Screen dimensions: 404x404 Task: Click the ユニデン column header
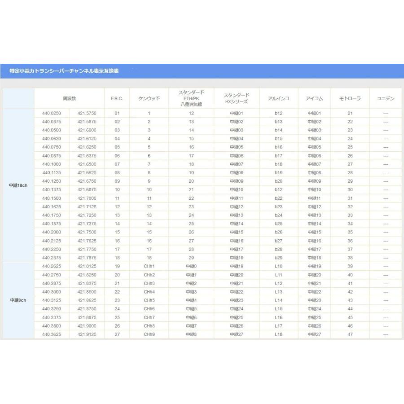click(x=385, y=98)
